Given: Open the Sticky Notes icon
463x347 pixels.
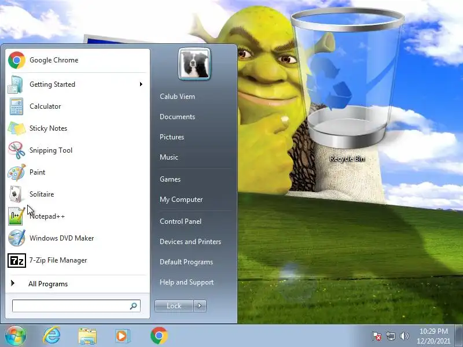Looking at the screenshot, I should [17, 128].
